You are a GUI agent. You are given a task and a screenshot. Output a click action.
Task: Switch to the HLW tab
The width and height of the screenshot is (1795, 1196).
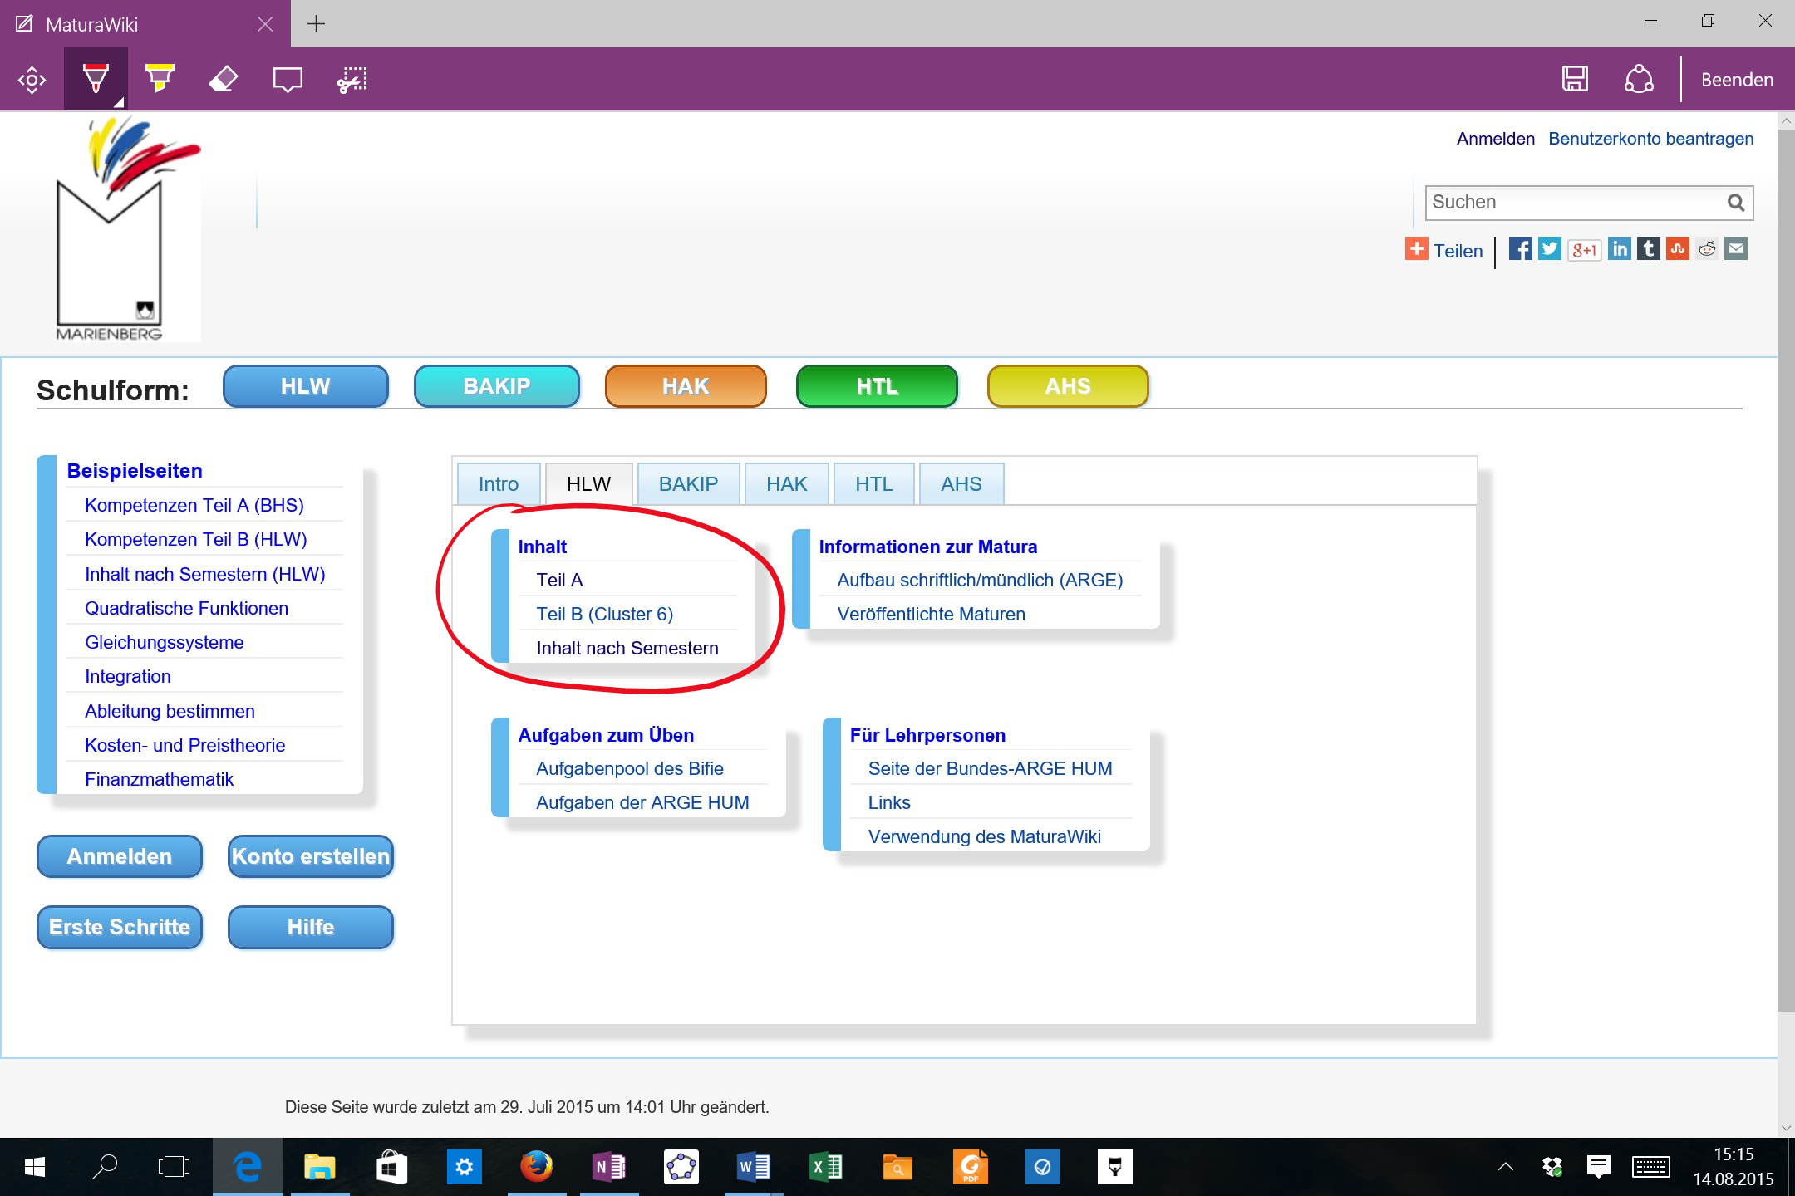(x=588, y=484)
